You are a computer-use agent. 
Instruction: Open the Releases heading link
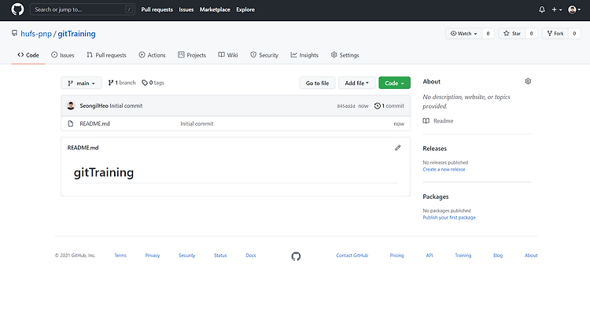tap(434, 149)
